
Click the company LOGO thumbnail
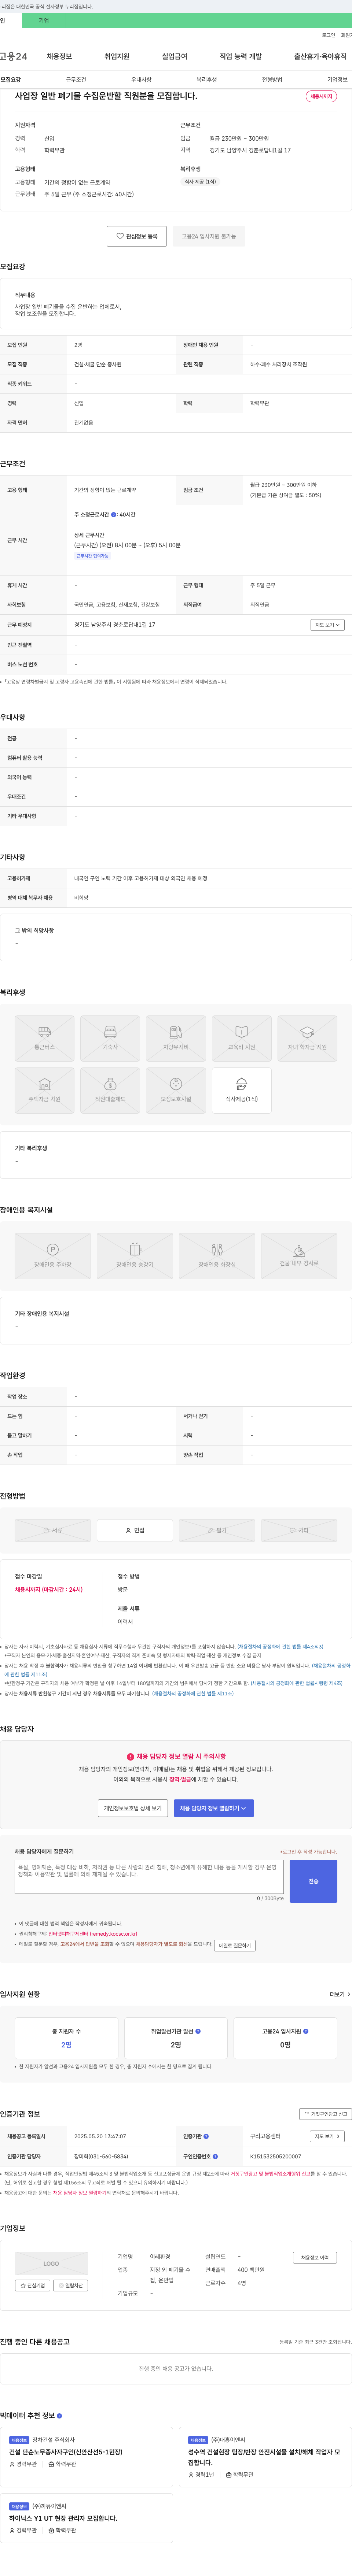pyautogui.click(x=51, y=2263)
